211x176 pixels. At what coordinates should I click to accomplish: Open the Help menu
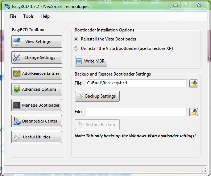pos(45,16)
